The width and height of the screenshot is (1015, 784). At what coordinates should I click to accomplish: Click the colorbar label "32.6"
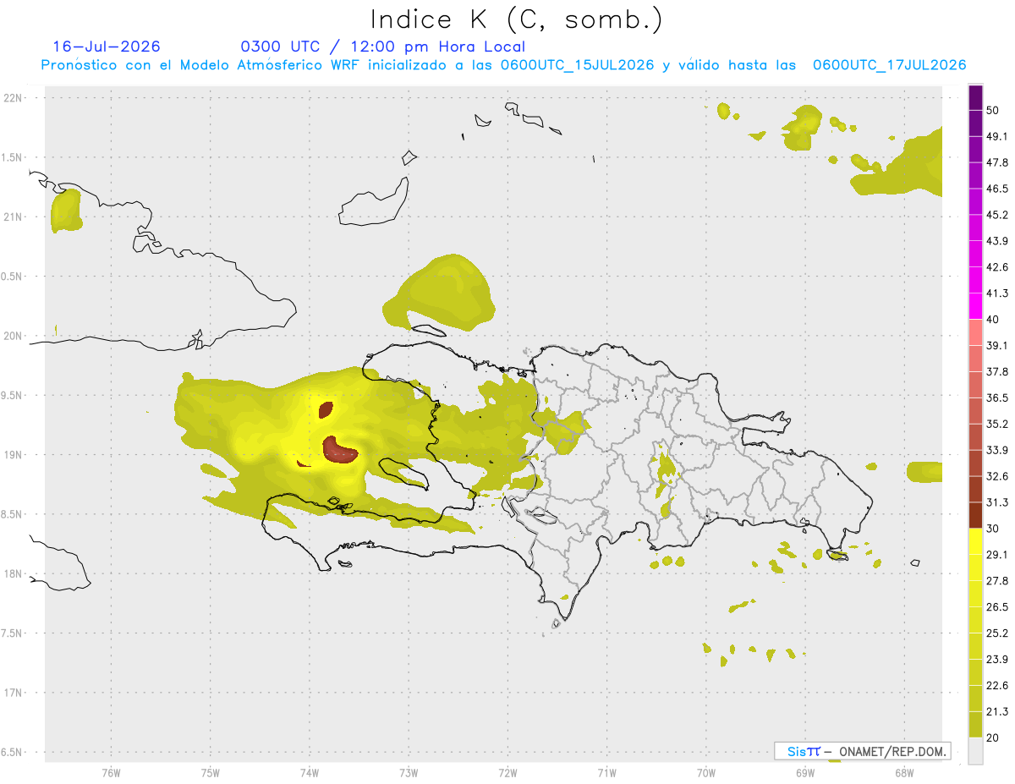997,476
